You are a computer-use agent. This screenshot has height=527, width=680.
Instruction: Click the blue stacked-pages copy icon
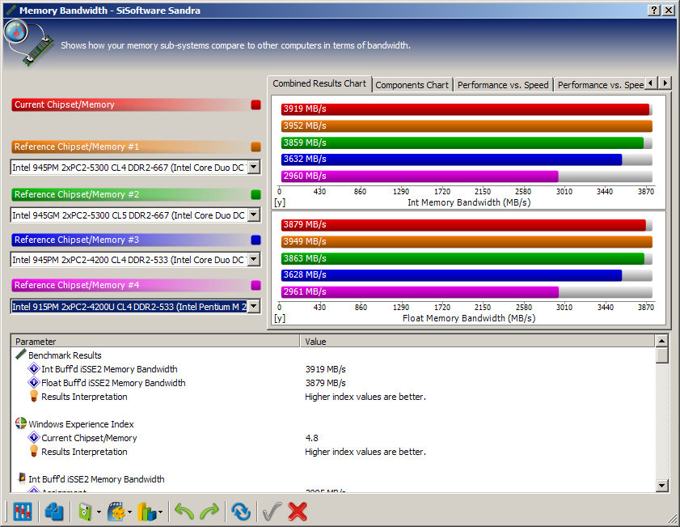(54, 512)
